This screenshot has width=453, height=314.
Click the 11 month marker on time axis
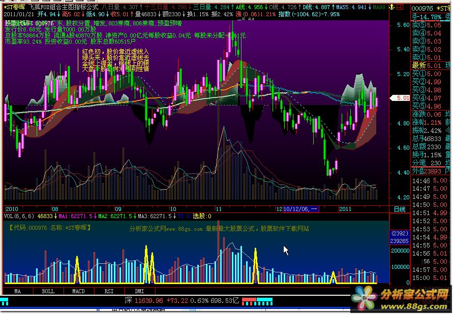tap(219, 209)
